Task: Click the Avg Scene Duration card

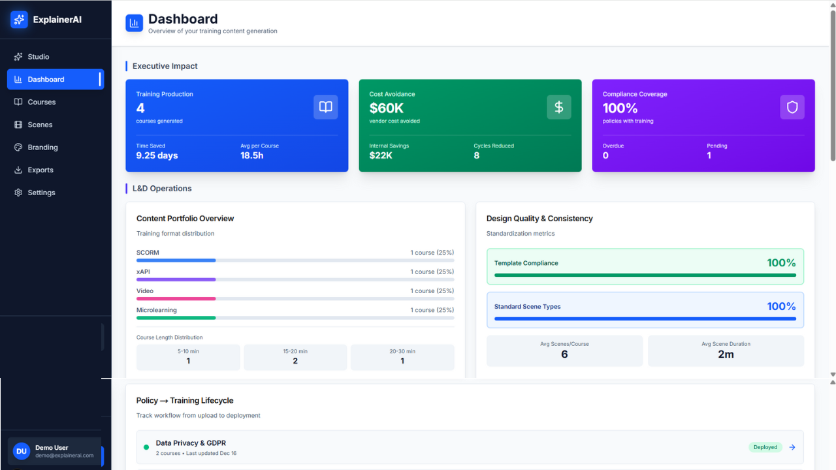Action: click(726, 351)
